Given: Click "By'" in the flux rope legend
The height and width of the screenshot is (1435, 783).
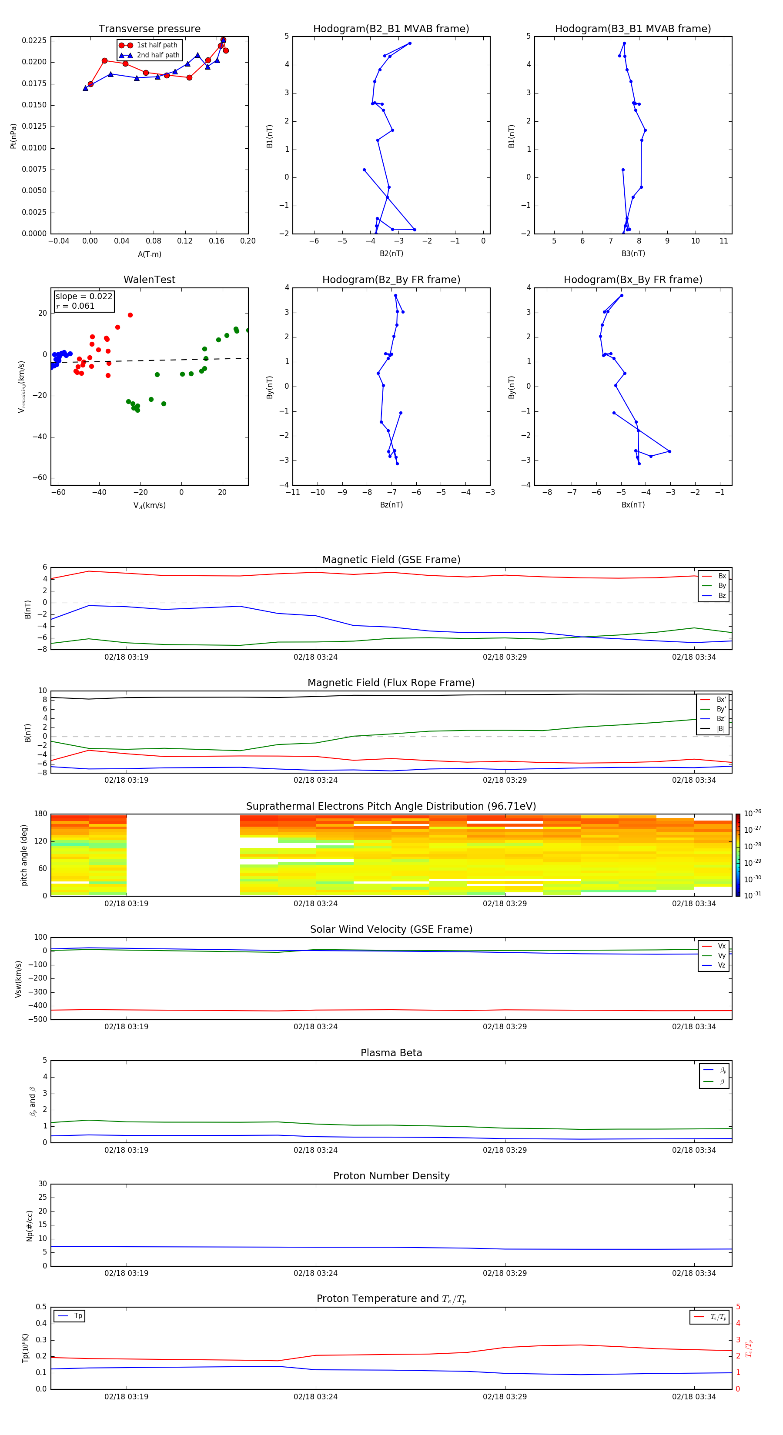Looking at the screenshot, I should tap(721, 709).
